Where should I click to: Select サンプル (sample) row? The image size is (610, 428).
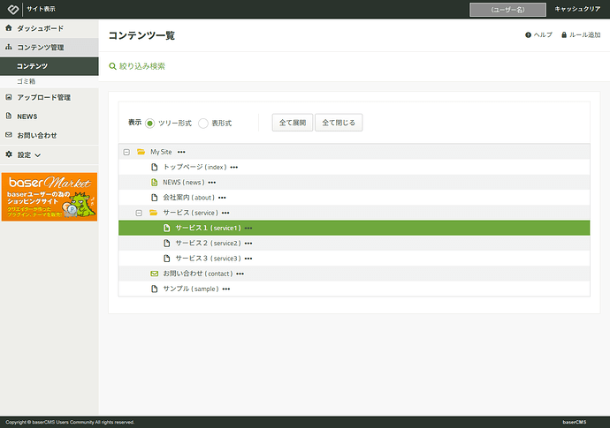tap(354, 289)
